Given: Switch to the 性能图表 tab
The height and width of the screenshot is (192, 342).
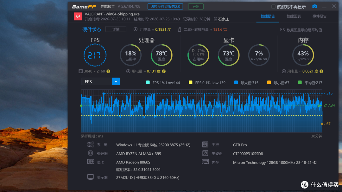Looking at the screenshot, I should point(294,16).
